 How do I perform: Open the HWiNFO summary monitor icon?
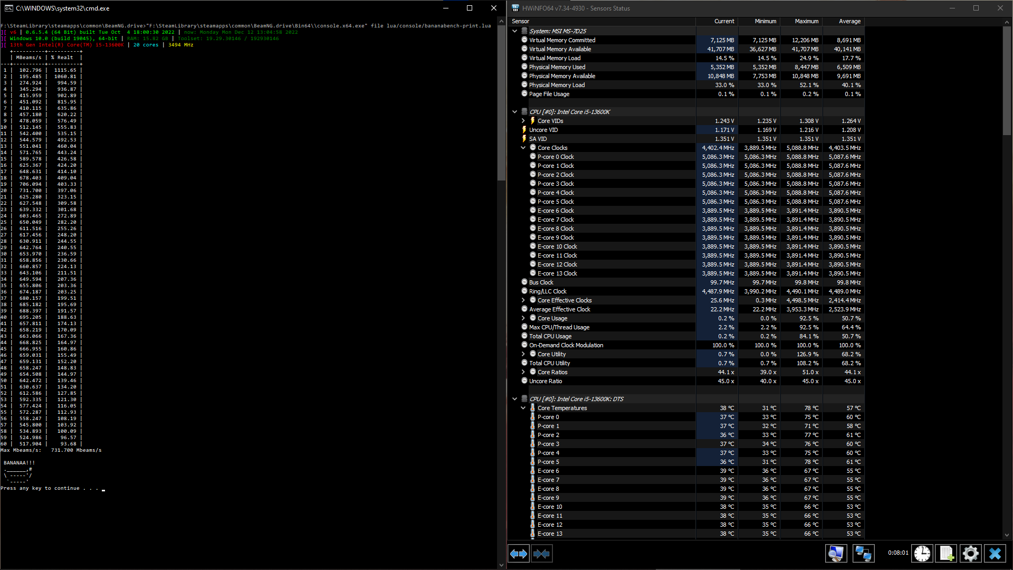[836, 553]
